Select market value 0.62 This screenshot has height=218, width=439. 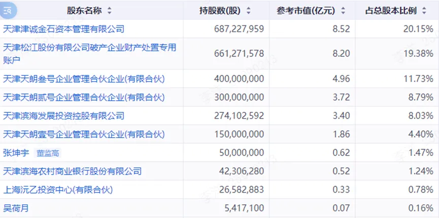pos(341,153)
